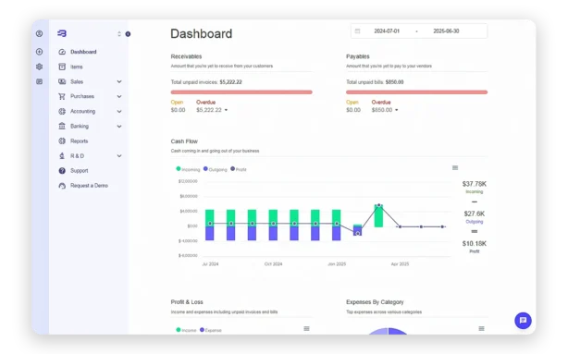Open Payables overdue $850.00 dropdown arrow
This screenshot has height=354, width=568.
396,110
